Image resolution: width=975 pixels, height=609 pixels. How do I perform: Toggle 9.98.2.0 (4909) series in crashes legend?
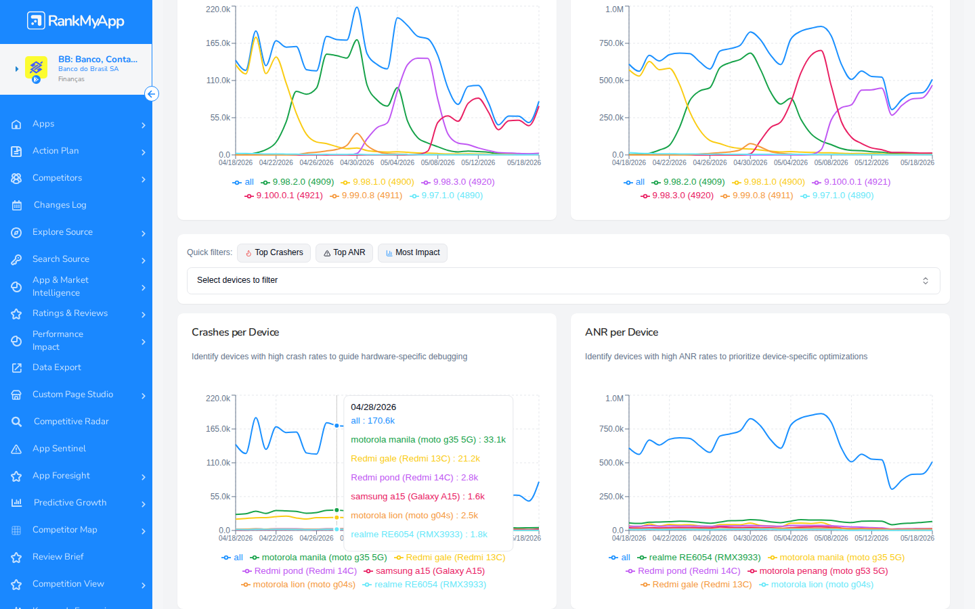297,182
